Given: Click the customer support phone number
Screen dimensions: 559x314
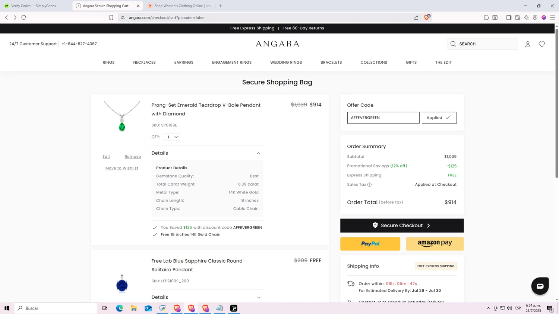Looking at the screenshot, I should [79, 44].
